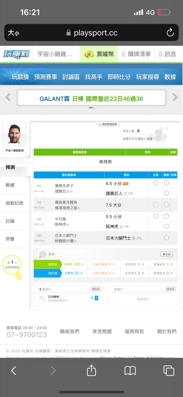
Task: Open the playsport logo homepage
Action: point(16,54)
